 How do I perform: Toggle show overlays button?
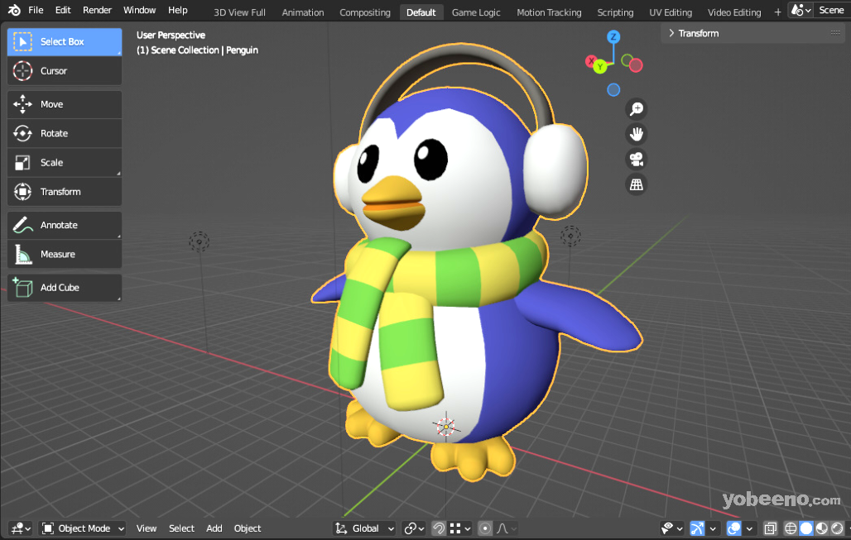(733, 528)
